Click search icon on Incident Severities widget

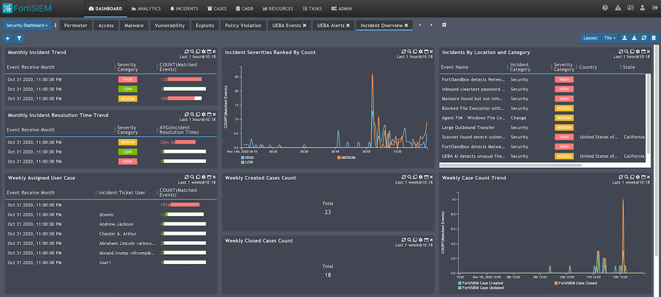click(410, 52)
